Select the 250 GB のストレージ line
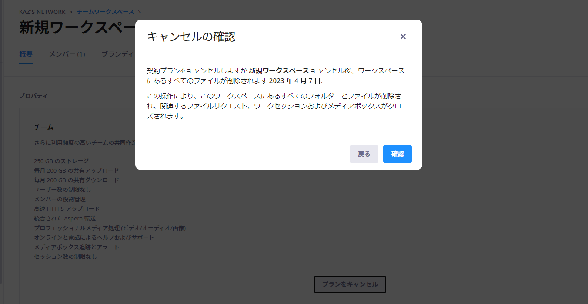The width and height of the screenshot is (588, 304). 61,161
